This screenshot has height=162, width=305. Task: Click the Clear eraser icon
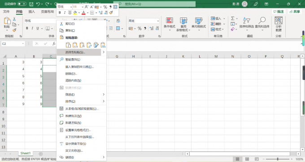233,29
